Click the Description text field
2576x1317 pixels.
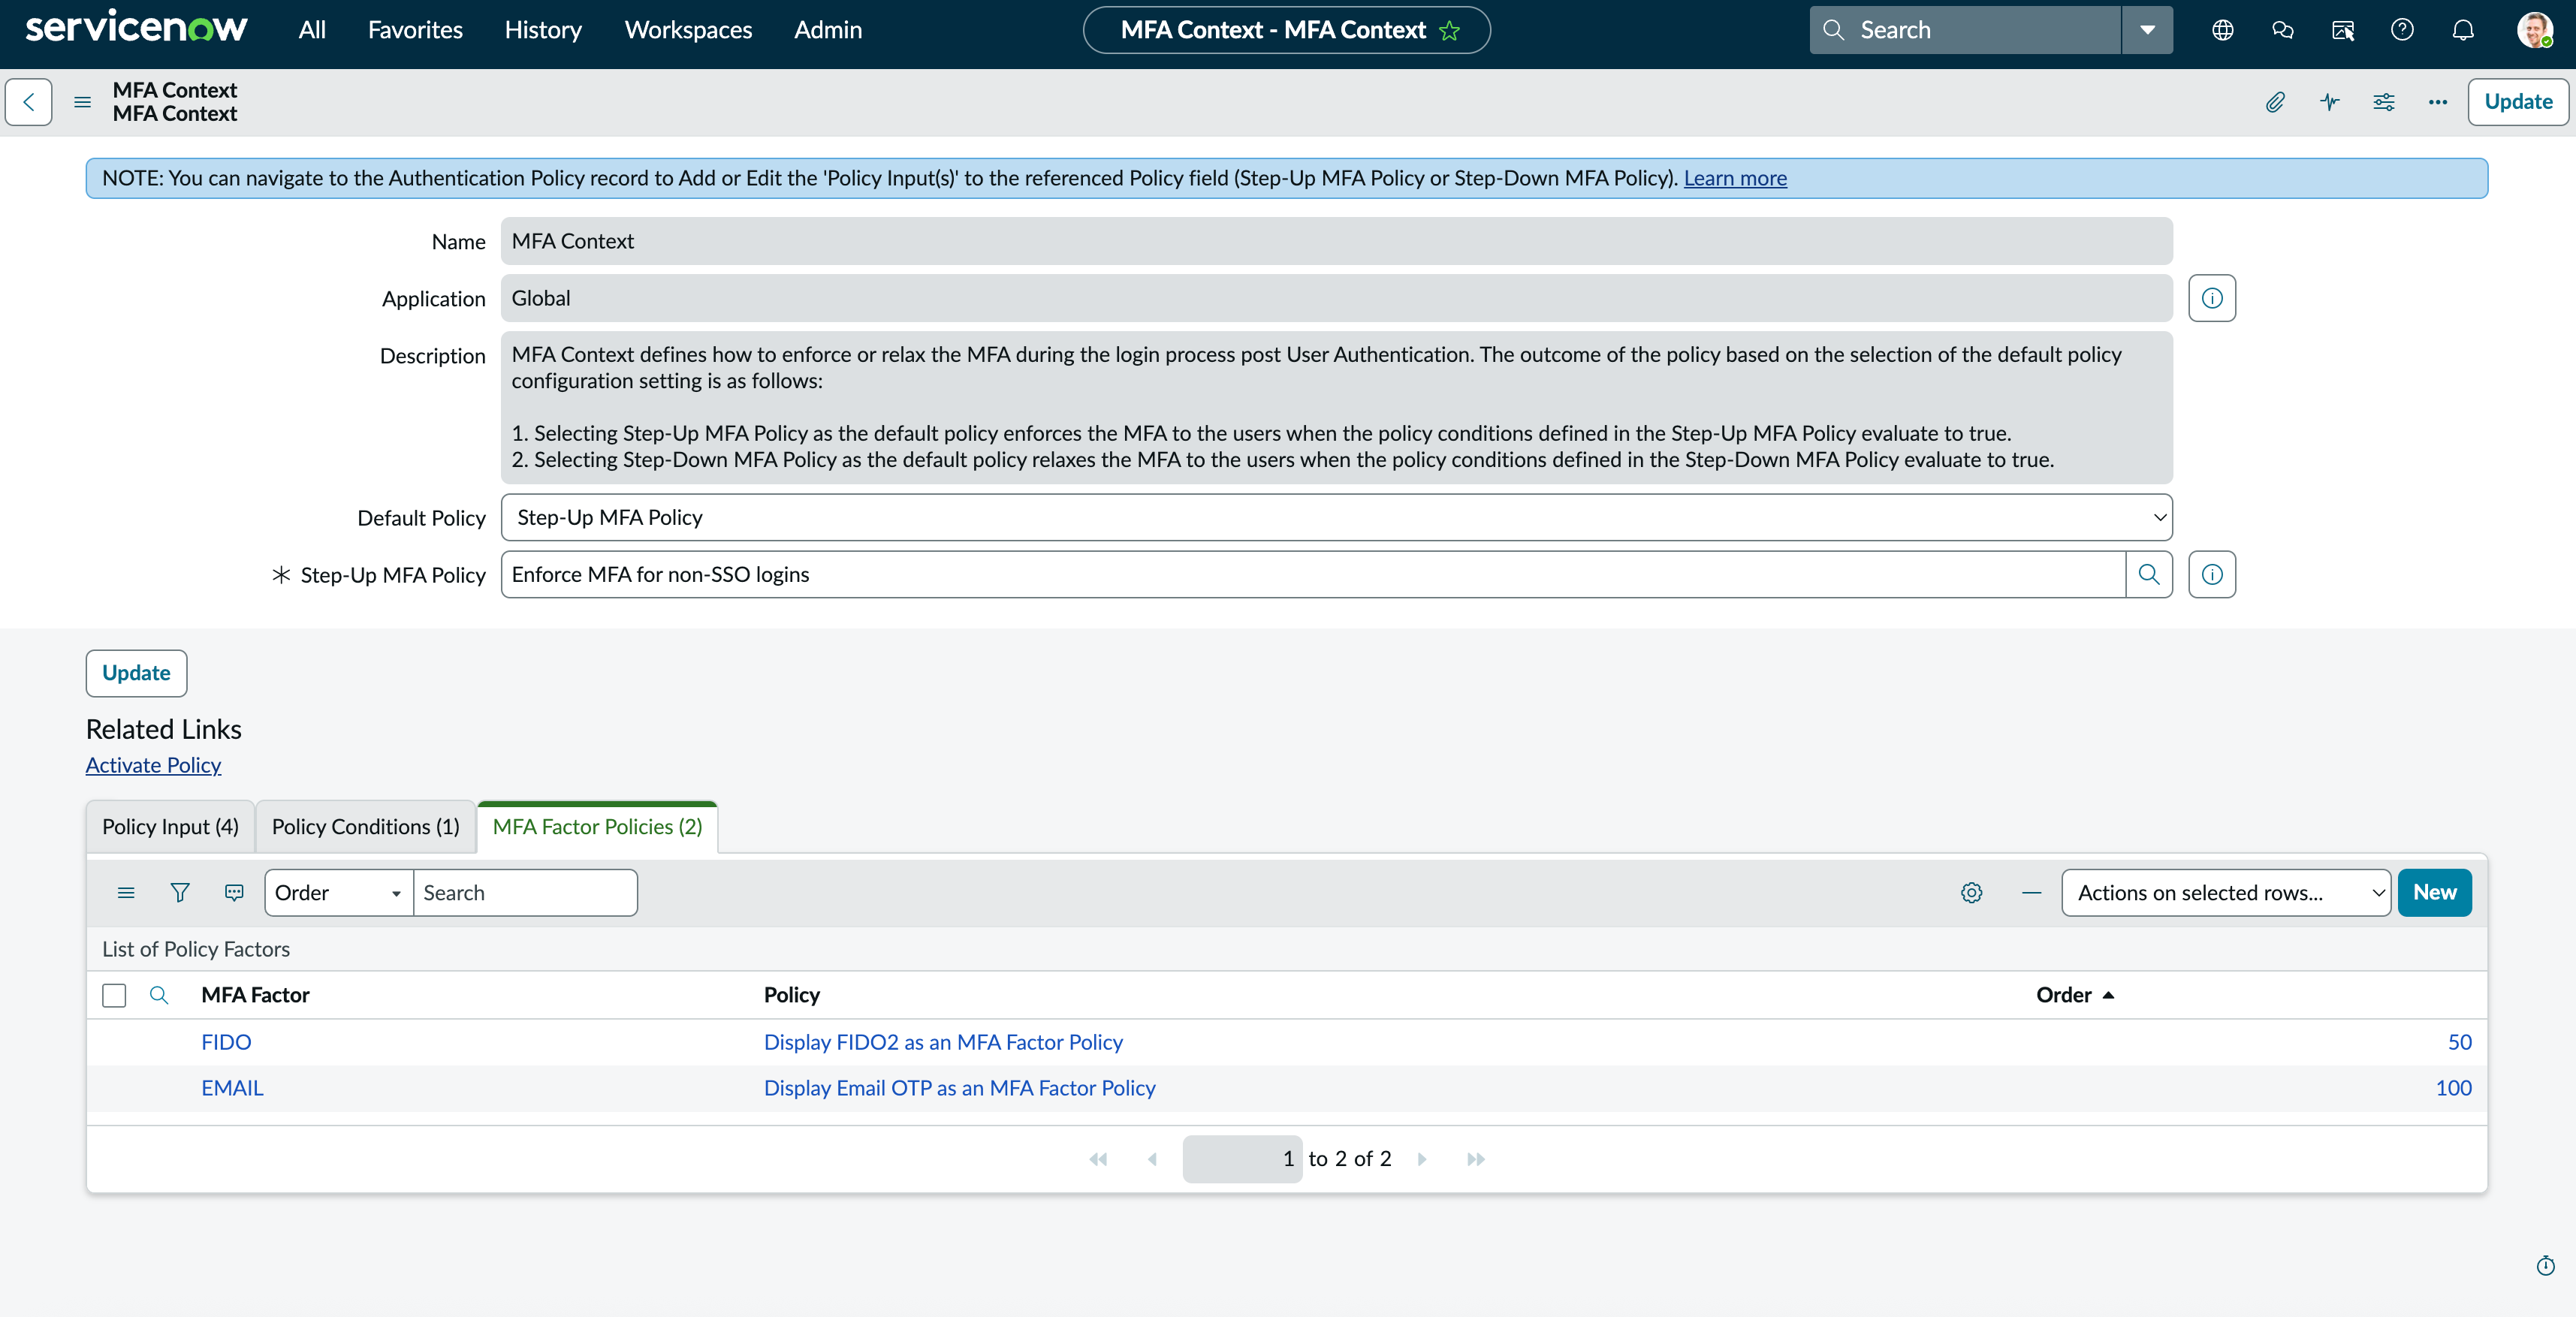[1336, 407]
